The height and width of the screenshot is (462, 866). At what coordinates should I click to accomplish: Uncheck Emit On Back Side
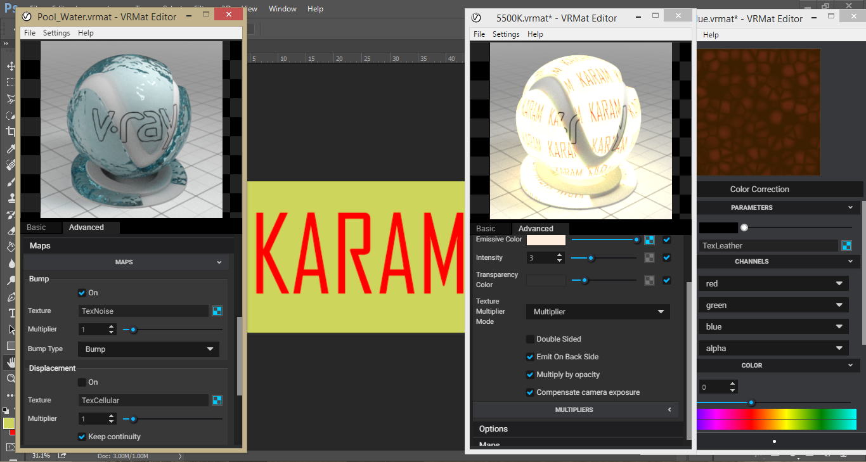[x=530, y=357]
